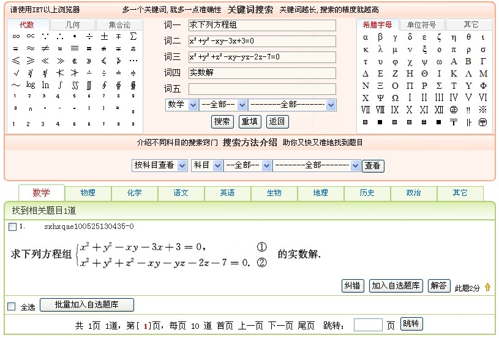
Task: Insert the square root symbol √
Action: click(x=16, y=73)
